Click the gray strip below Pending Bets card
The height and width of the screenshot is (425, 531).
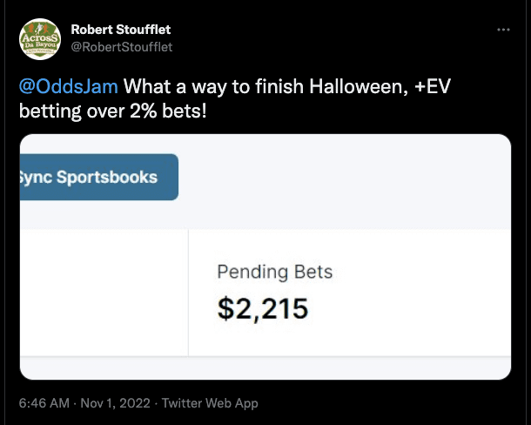click(x=265, y=368)
